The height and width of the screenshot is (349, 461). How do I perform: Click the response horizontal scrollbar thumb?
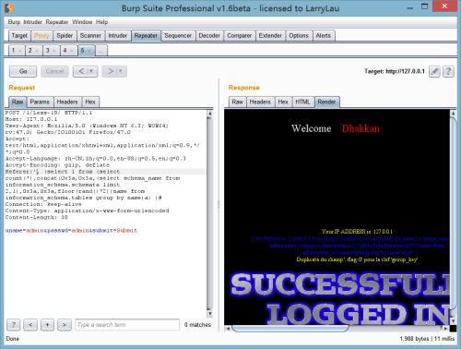(x=290, y=329)
